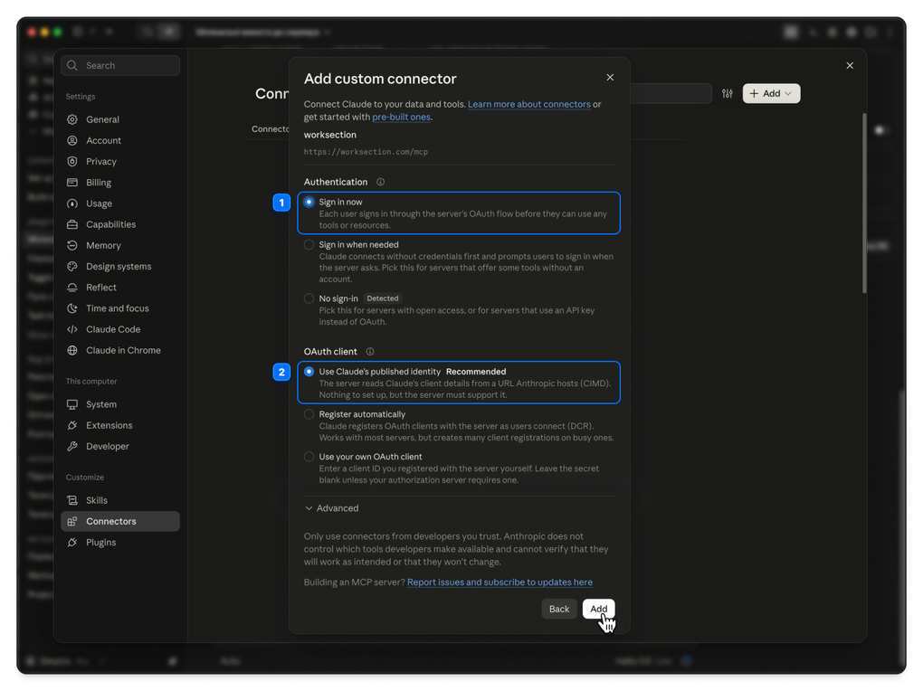923x691 pixels.
Task: Choose the No sign-in radio button
Action: point(309,298)
